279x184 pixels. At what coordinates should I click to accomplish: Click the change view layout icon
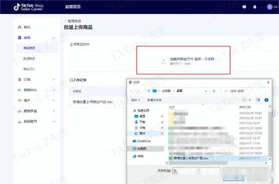point(245,100)
